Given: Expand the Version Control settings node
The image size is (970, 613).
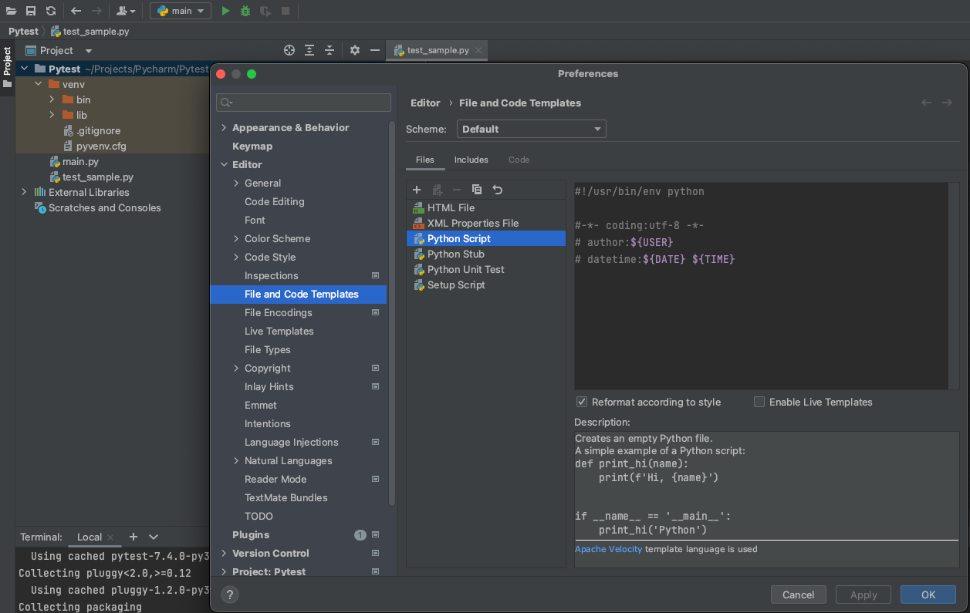Looking at the screenshot, I should [224, 554].
